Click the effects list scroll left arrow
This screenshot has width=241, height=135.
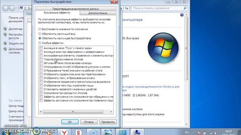pos(41,112)
